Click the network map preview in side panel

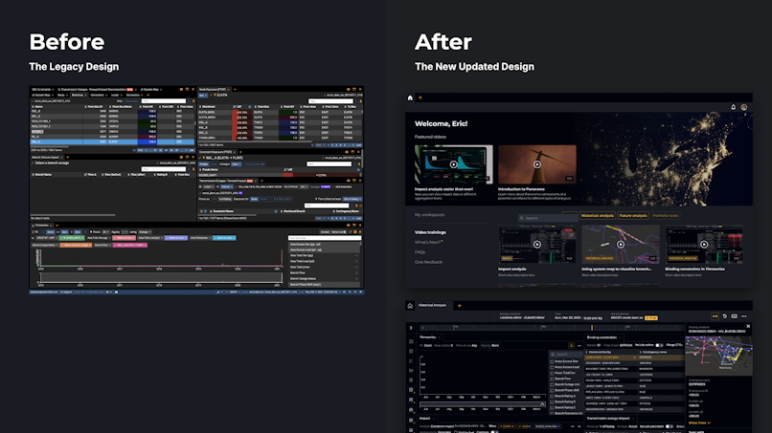coord(718,356)
